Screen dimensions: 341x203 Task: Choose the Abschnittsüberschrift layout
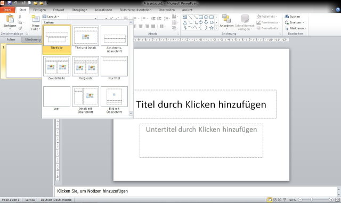click(x=114, y=39)
